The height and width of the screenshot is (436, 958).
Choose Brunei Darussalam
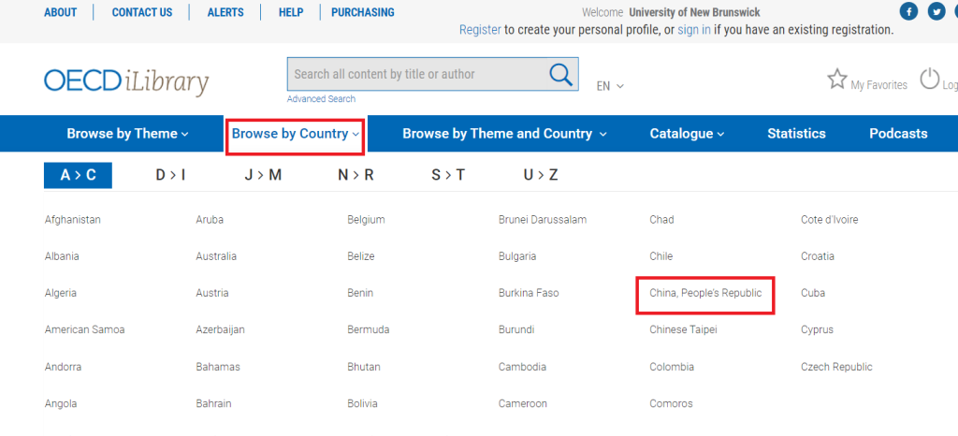tap(543, 220)
